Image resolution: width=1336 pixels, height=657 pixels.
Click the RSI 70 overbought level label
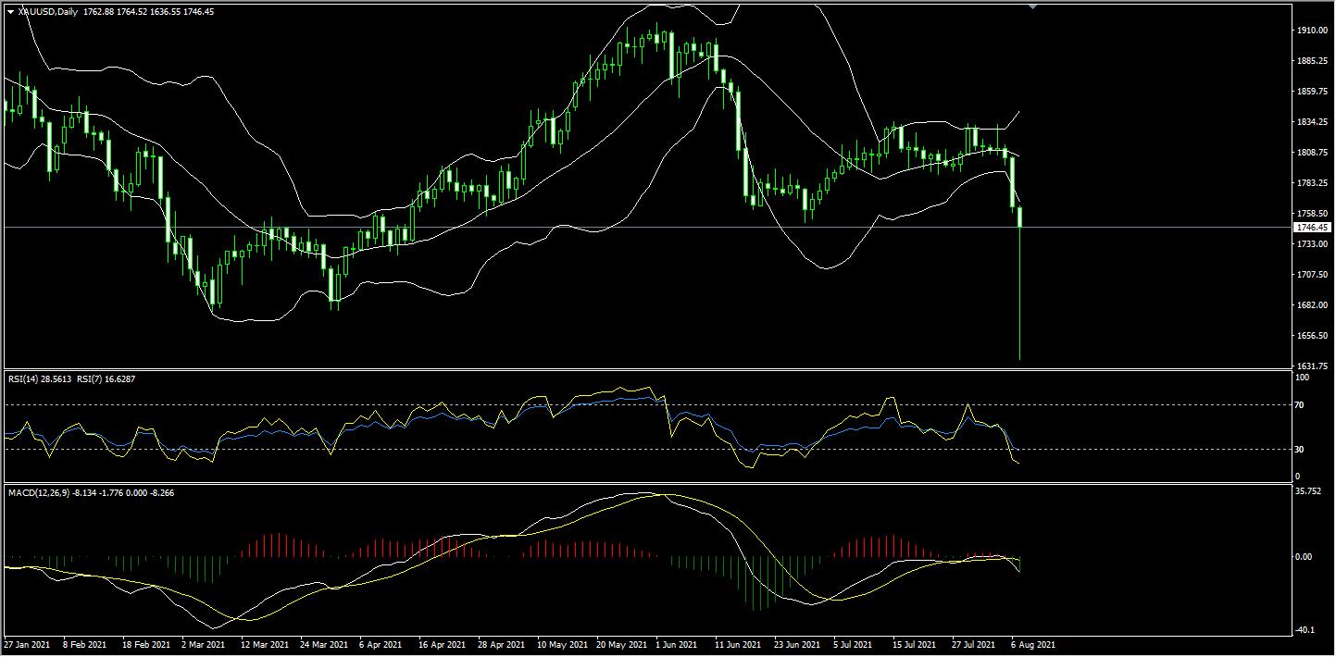click(x=1299, y=405)
